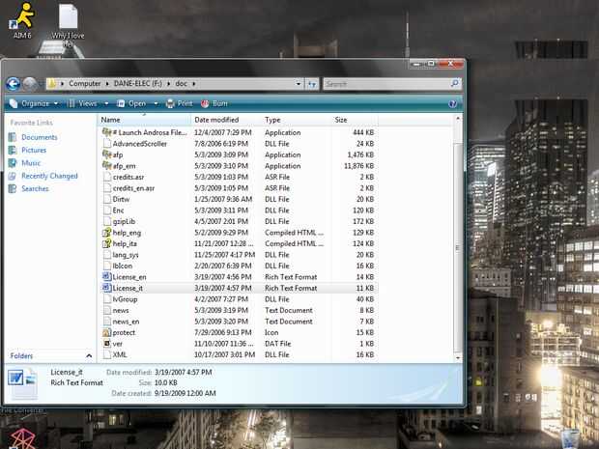This screenshot has height=449, width=599.
Task: Click the Forward navigation arrow
Action: coord(30,84)
